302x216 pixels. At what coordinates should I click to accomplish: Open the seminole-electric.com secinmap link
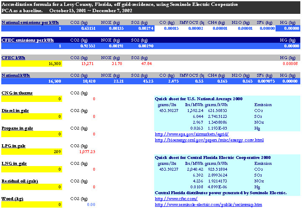(208, 205)
